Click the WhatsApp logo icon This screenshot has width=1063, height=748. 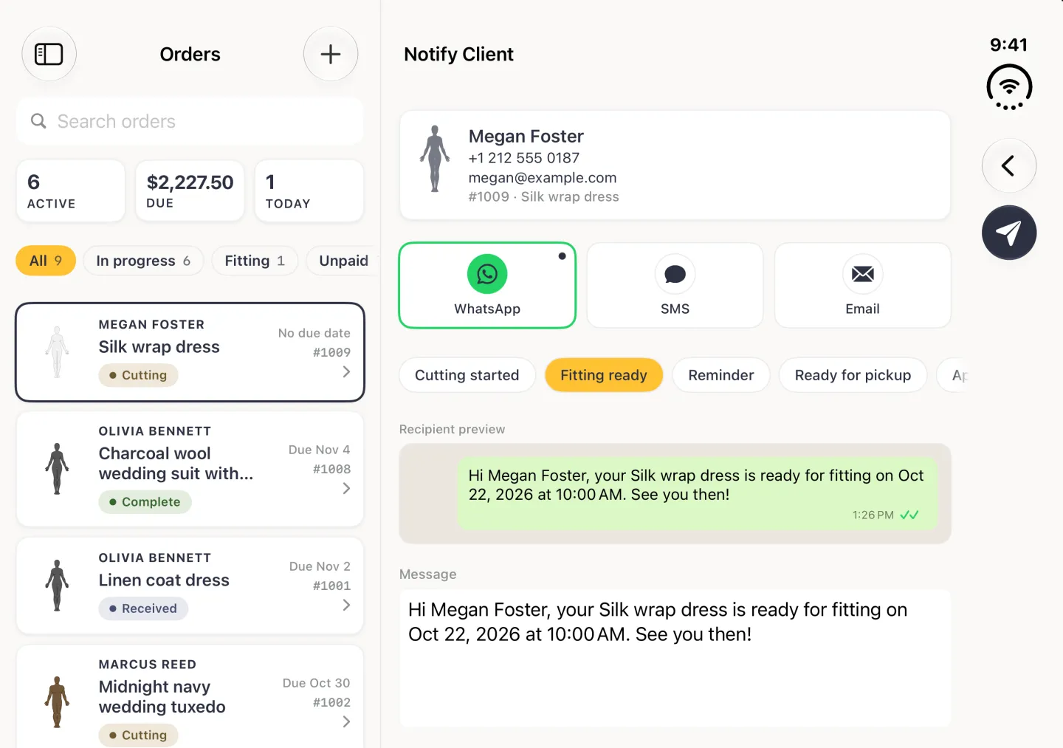487,274
